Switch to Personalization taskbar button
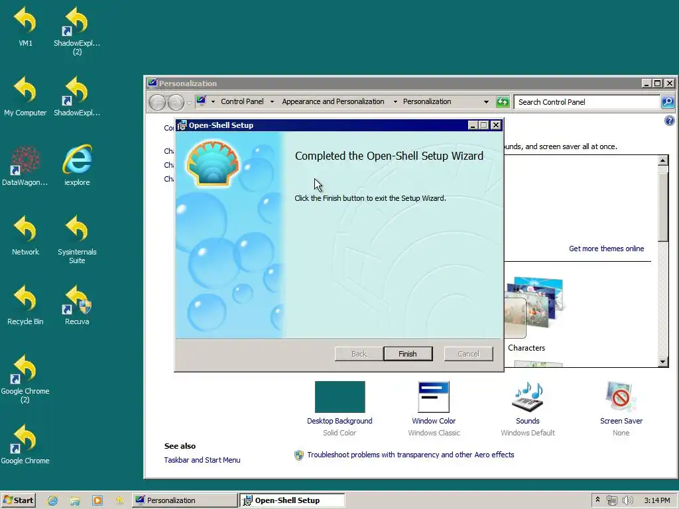 pyautogui.click(x=184, y=500)
